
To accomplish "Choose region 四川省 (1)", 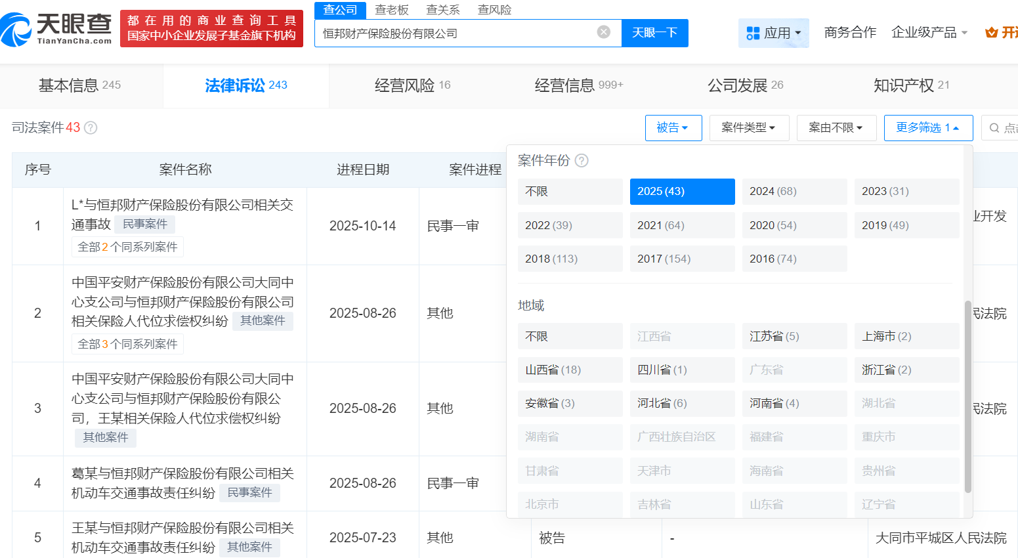I will pos(682,370).
